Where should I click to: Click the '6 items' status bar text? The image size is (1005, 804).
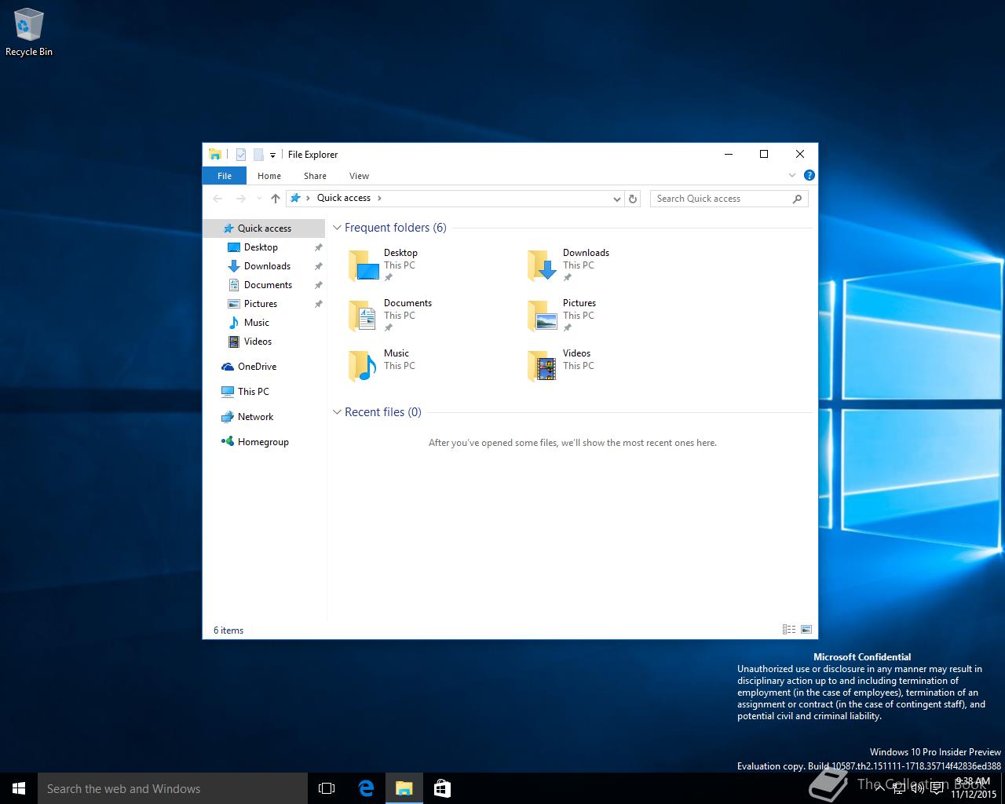click(x=228, y=630)
